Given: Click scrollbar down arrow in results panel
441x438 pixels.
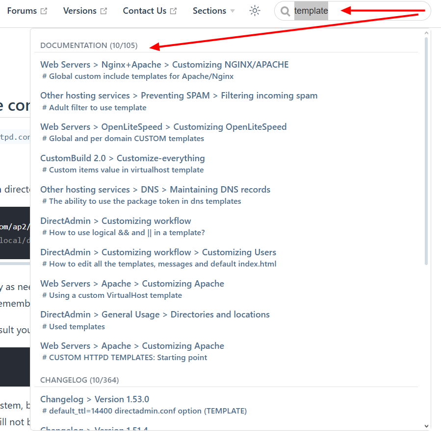Looking at the screenshot, I should tap(426, 426).
